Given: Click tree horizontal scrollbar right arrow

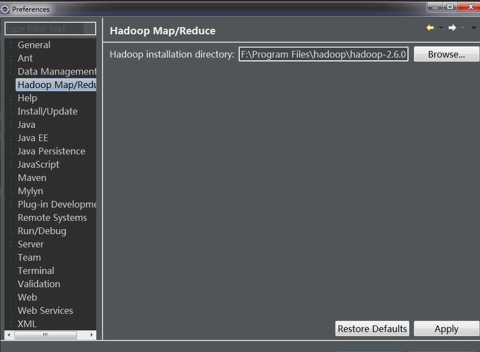Looking at the screenshot, I should pyautogui.click(x=91, y=335).
